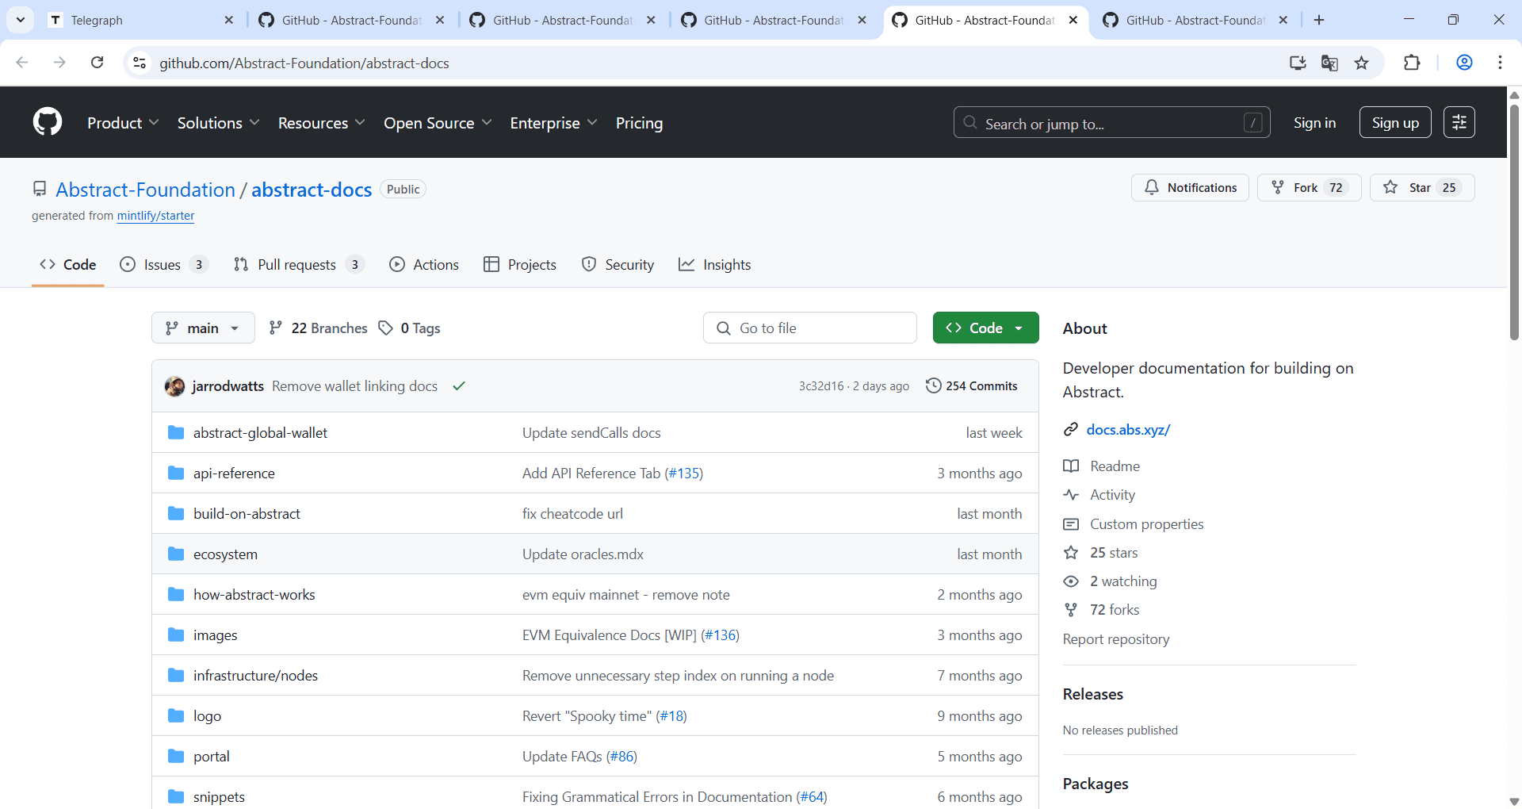This screenshot has height=809, width=1522.
Task: Click the browser address bar URL
Action: point(304,63)
